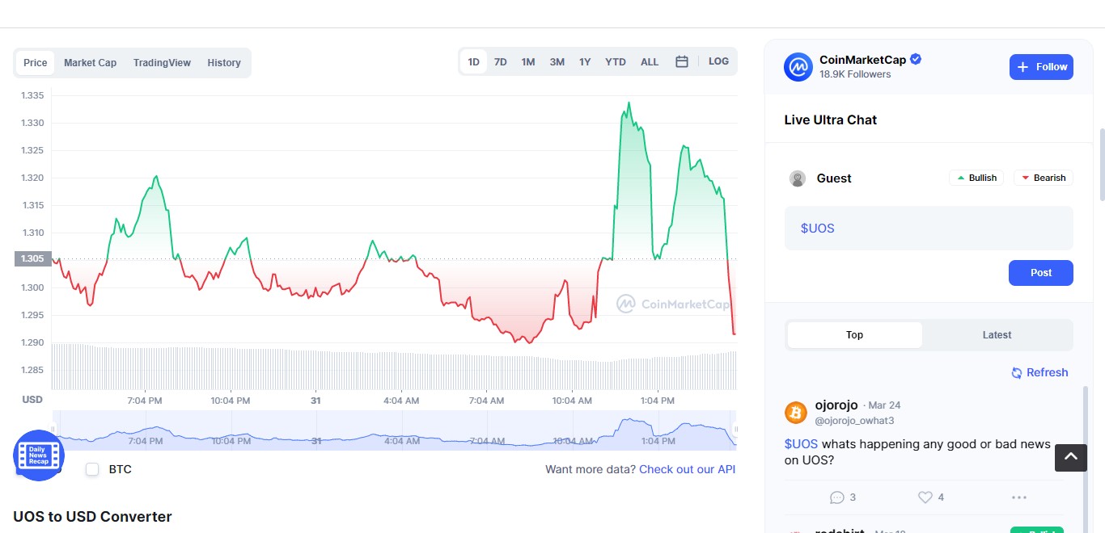Select the 3M time range
The height and width of the screenshot is (533, 1105).
[x=557, y=61]
